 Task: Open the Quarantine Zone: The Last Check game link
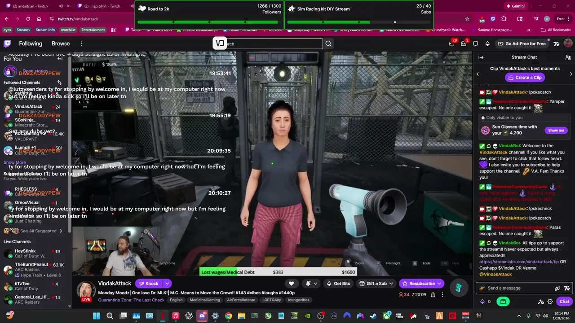(131, 300)
